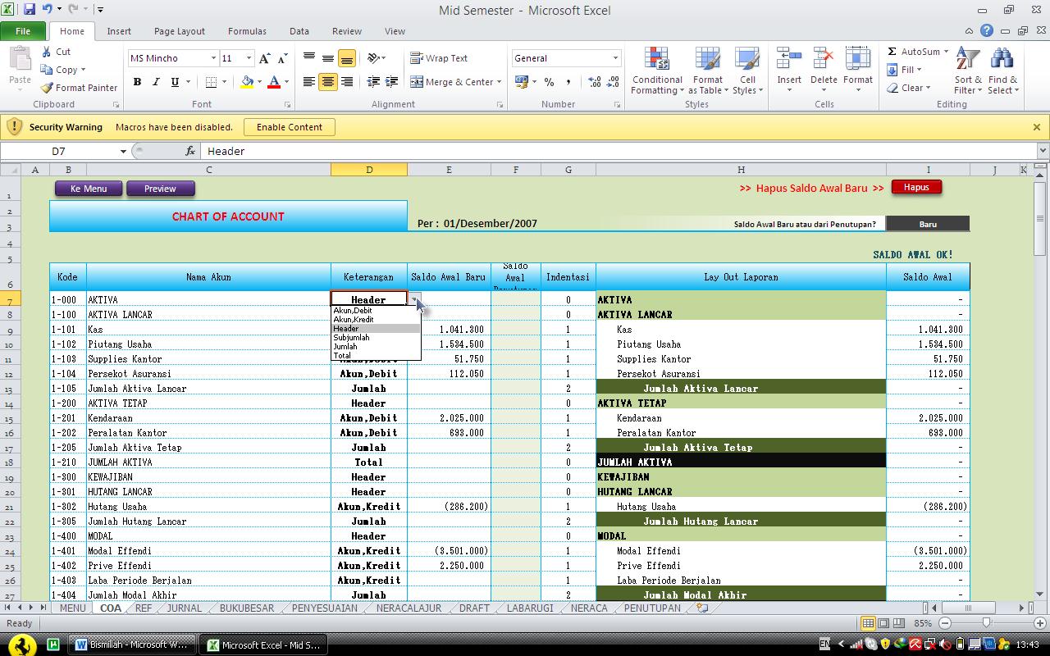Click Increase Decimal icon
Viewport: 1050px width, 656px height.
(x=594, y=82)
